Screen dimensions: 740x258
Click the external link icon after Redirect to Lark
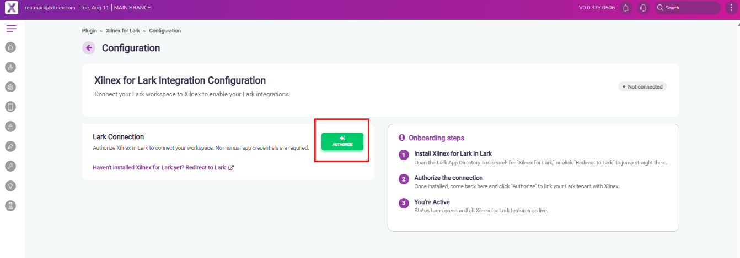click(231, 167)
